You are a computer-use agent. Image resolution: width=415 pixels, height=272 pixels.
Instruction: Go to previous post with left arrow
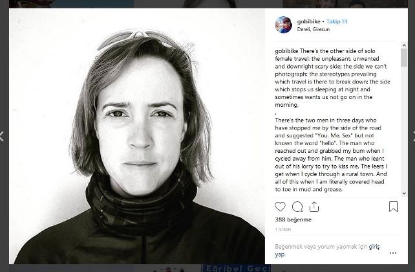click(2, 136)
